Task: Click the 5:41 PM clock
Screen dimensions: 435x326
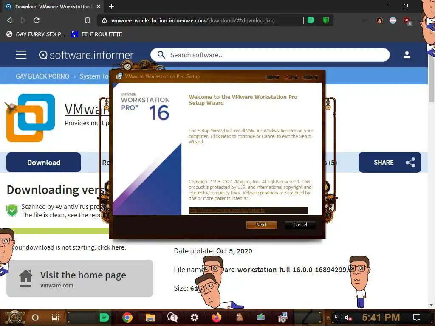Action: (x=381, y=318)
